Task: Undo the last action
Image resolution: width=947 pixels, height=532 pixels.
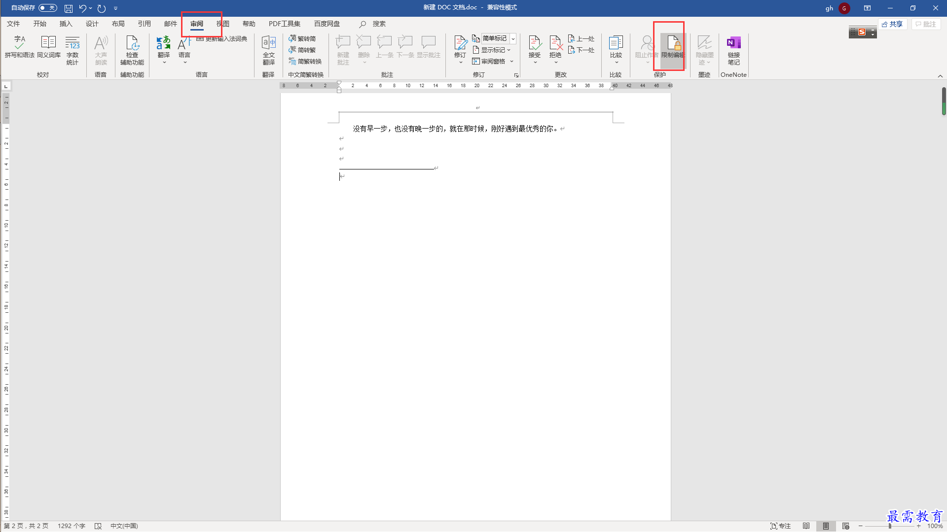Action: (x=82, y=8)
